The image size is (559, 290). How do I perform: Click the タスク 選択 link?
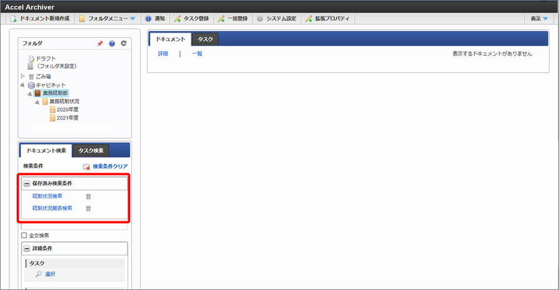pyautogui.click(x=50, y=274)
